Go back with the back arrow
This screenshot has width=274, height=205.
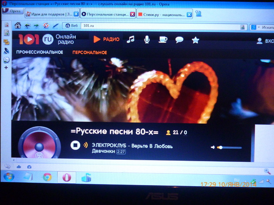click(27, 26)
